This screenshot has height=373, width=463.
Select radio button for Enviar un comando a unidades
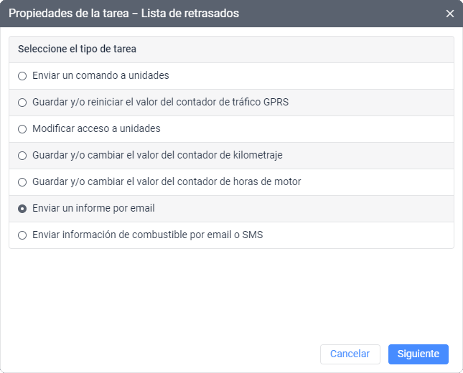(22, 75)
